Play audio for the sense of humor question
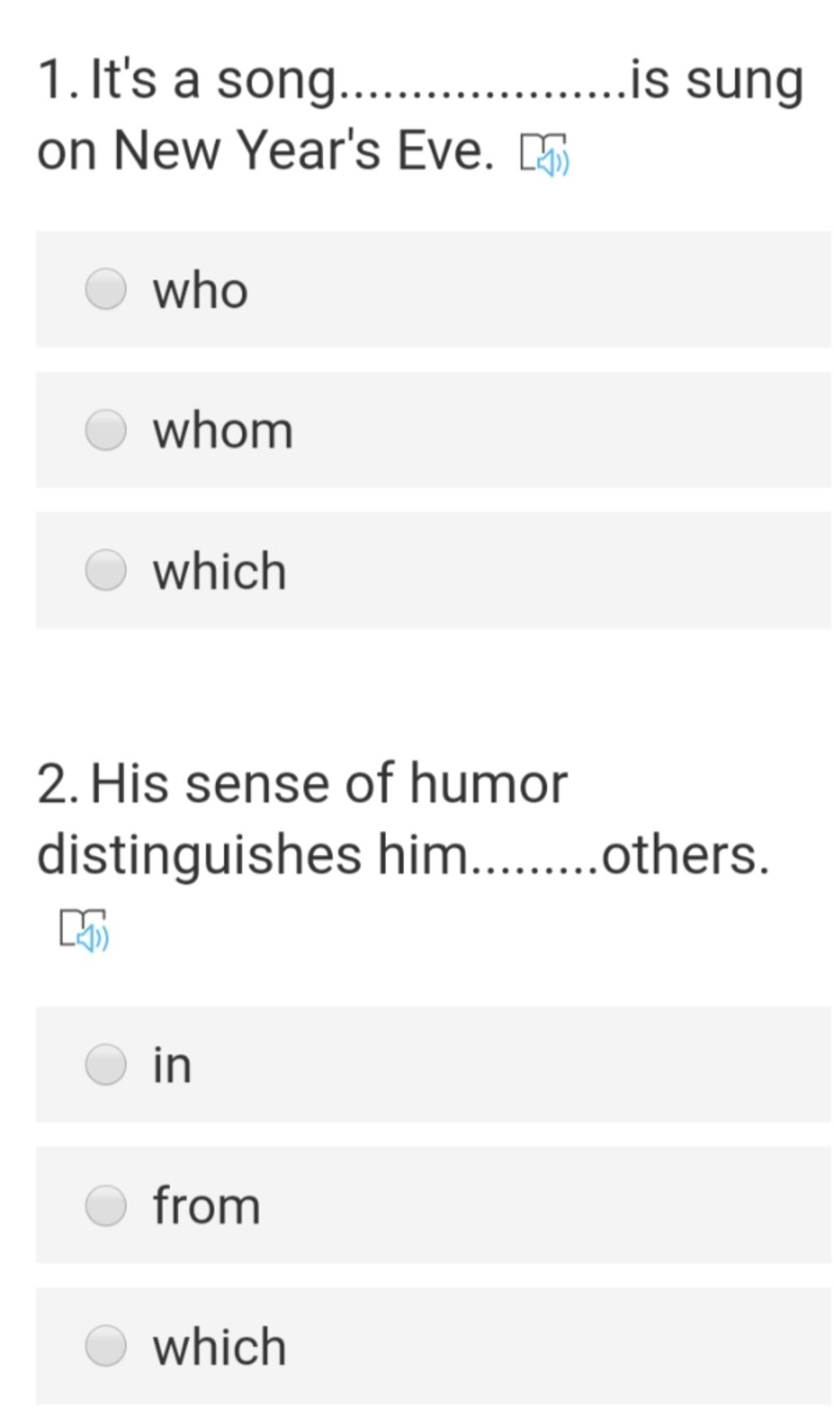The height and width of the screenshot is (1426, 834). tap(84, 929)
